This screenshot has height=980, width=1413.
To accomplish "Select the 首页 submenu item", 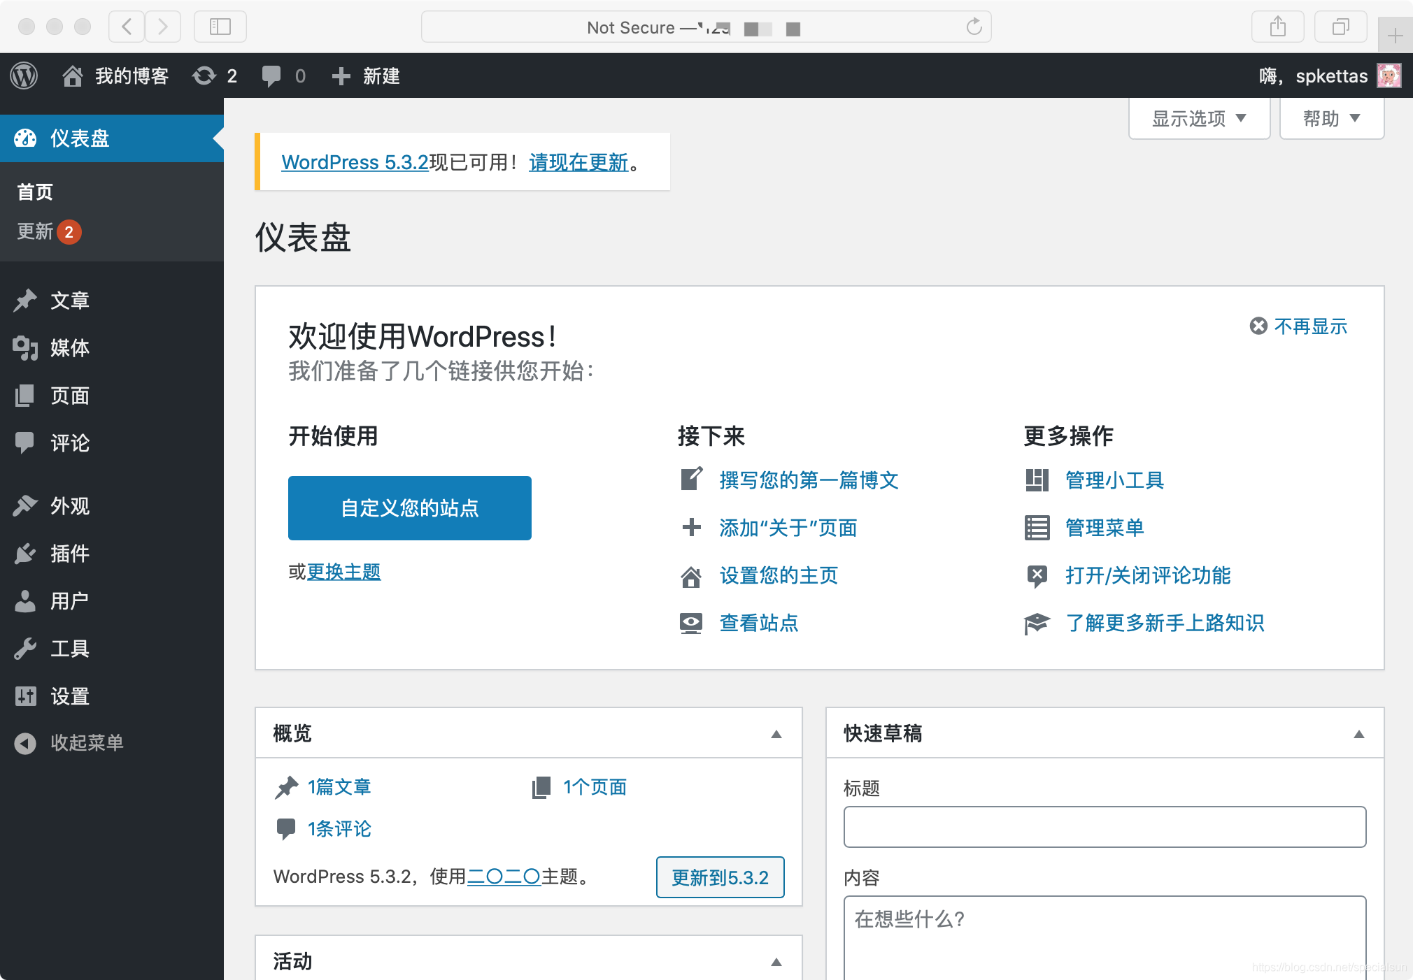I will [x=35, y=192].
